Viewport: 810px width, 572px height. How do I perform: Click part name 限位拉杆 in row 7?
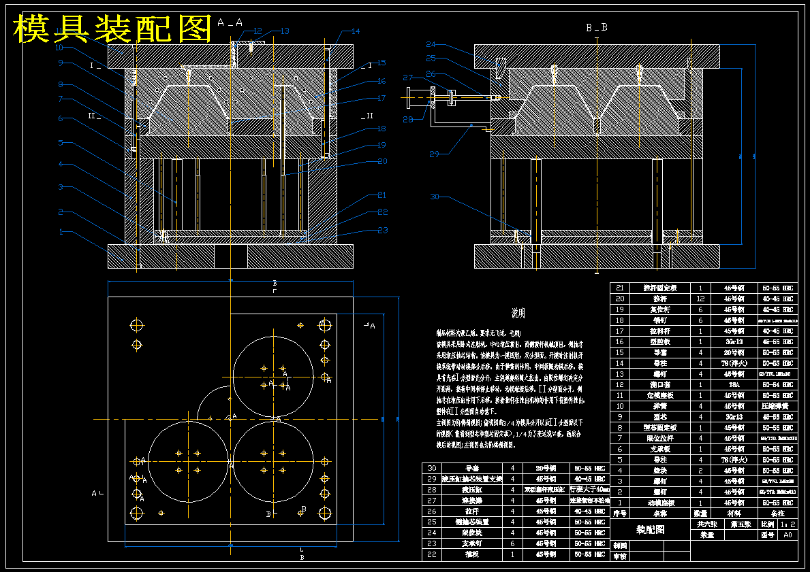pyautogui.click(x=659, y=439)
